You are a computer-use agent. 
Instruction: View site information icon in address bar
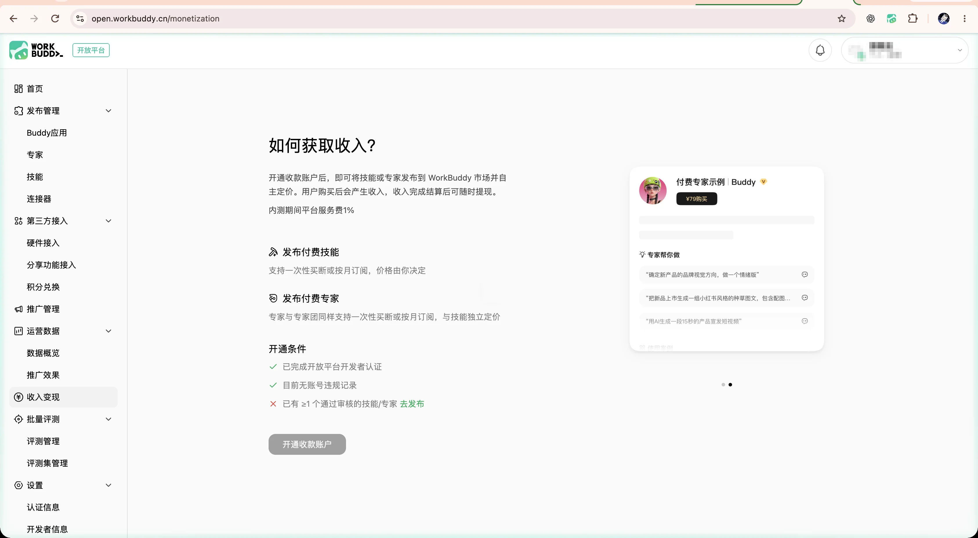(80, 19)
